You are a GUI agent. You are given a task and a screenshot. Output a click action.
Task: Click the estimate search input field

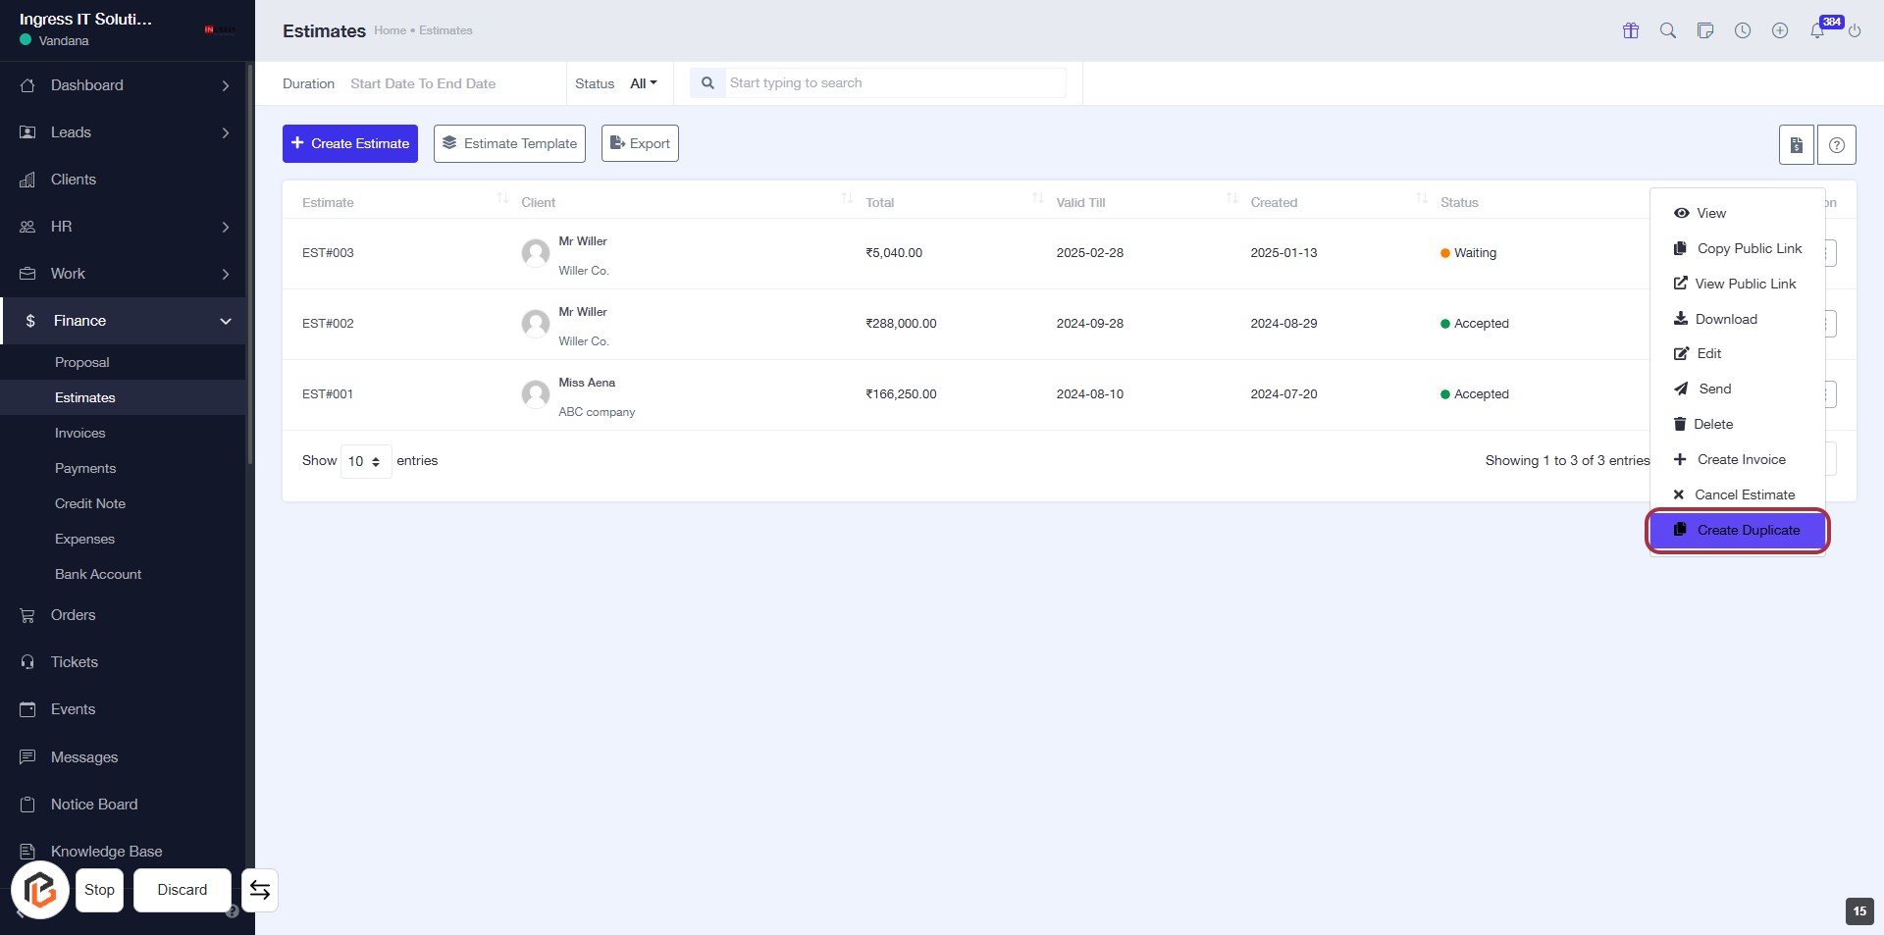(893, 83)
